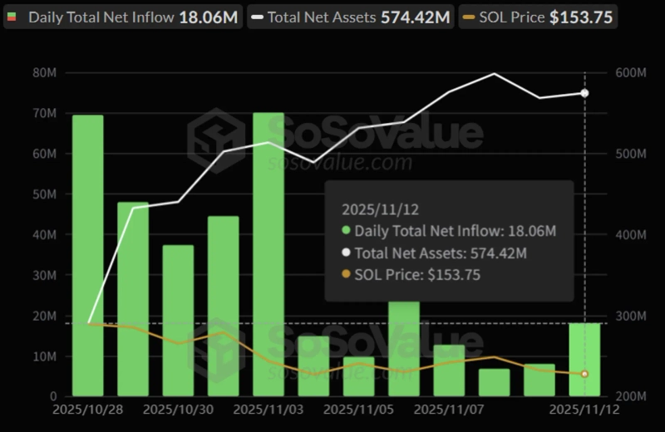The image size is (665, 432).
Task: Click the highlighted 2025/11/12 inflow bar
Action: click(584, 359)
